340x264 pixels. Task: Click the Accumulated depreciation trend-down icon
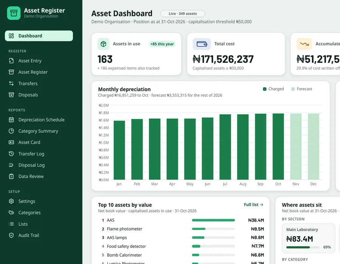click(x=304, y=44)
